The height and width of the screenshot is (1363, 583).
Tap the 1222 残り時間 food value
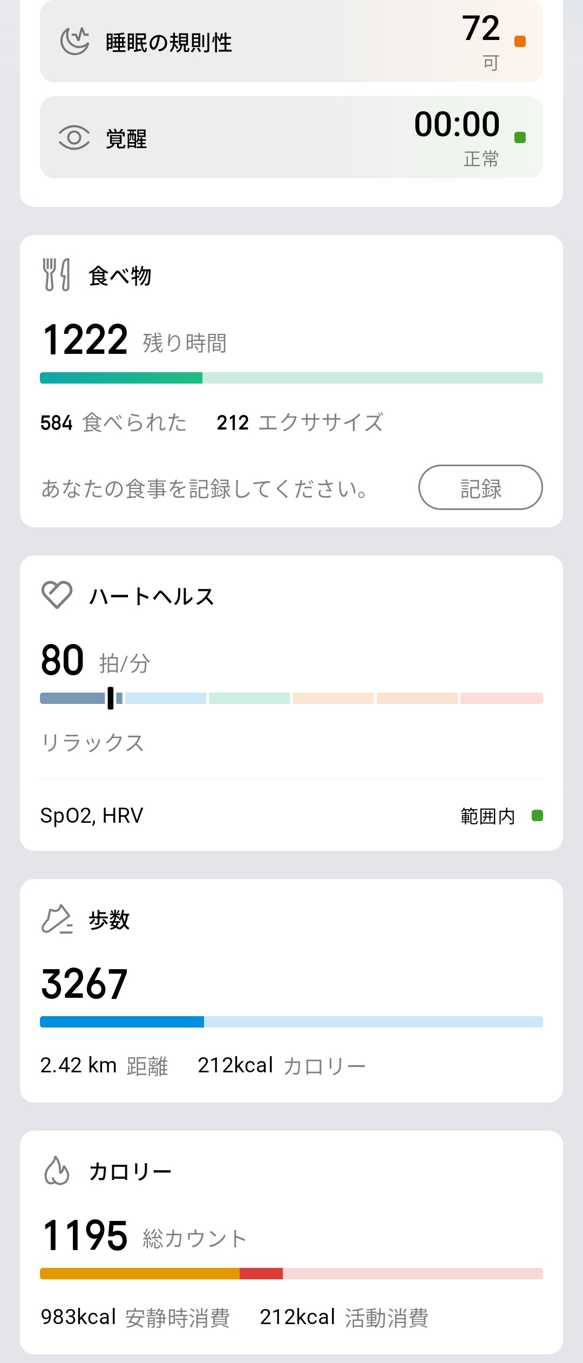click(x=134, y=340)
